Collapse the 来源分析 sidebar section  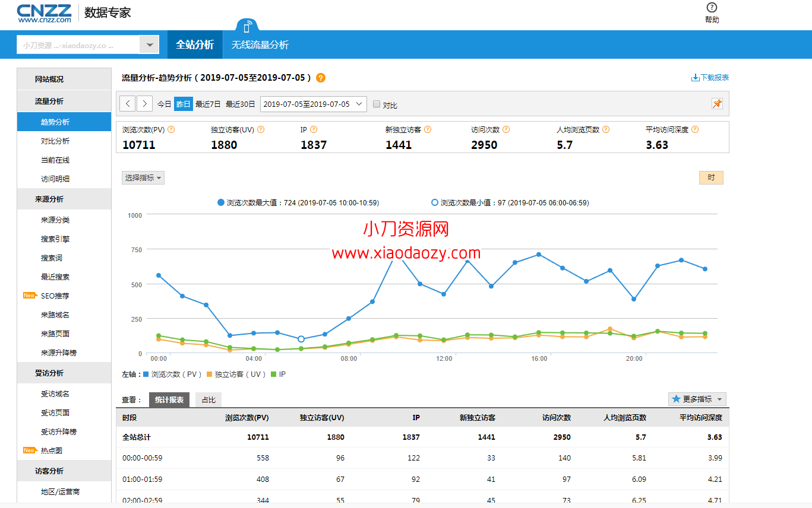[64, 199]
